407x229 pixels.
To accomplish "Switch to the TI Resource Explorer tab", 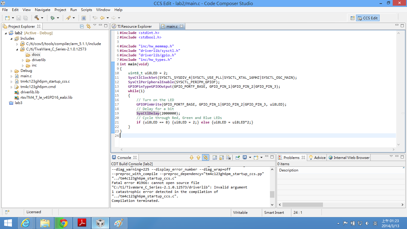I will 132,26.
